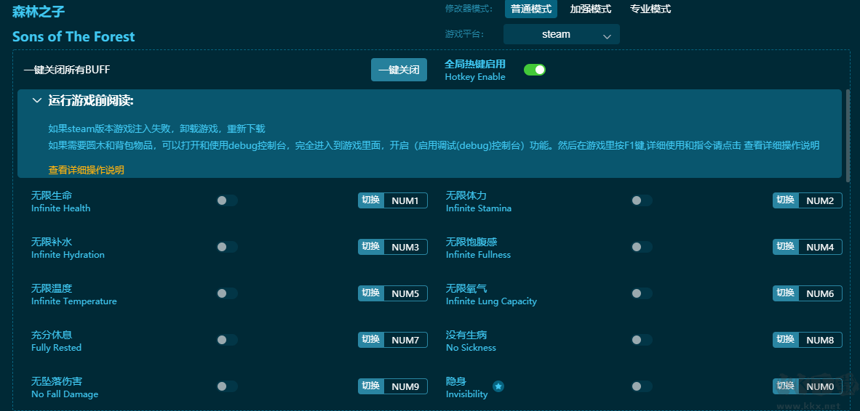Viewport: 860px width, 411px height.
Task: Toggle Infinite Health on
Action: coord(226,201)
